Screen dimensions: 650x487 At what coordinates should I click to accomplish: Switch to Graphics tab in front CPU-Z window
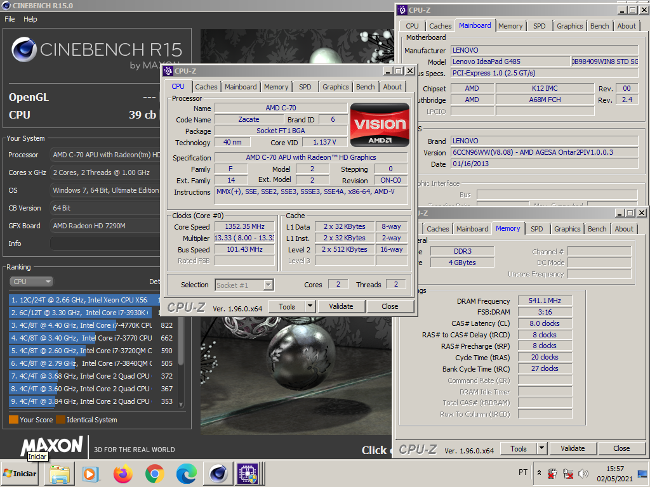(335, 87)
